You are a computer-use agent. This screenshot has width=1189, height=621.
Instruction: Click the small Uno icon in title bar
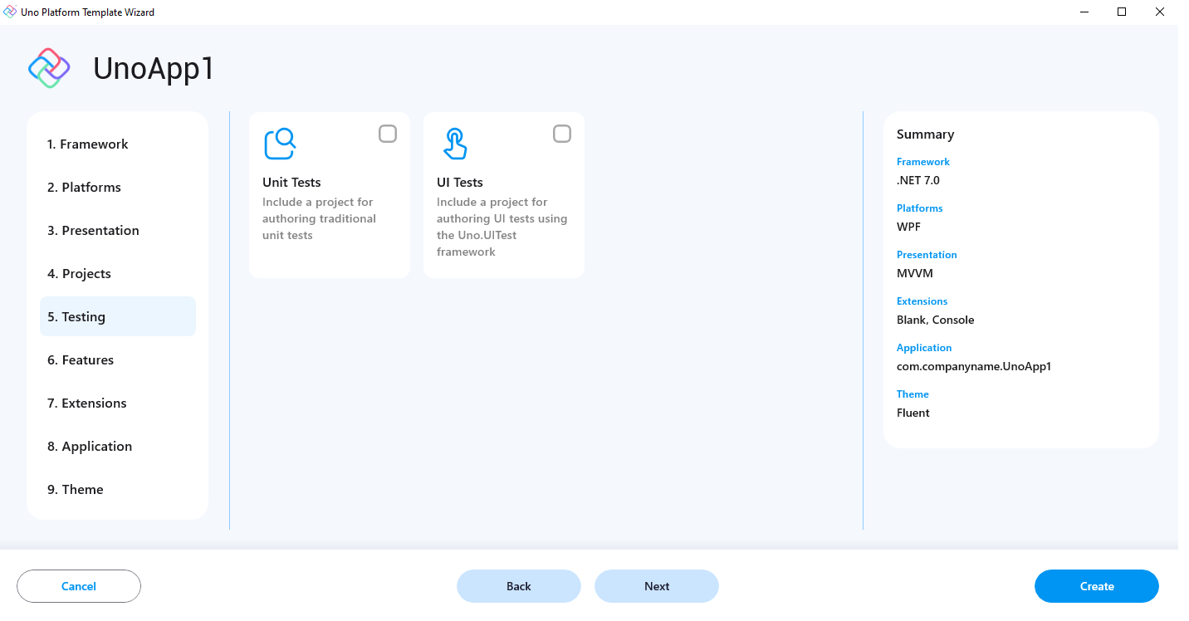[10, 12]
